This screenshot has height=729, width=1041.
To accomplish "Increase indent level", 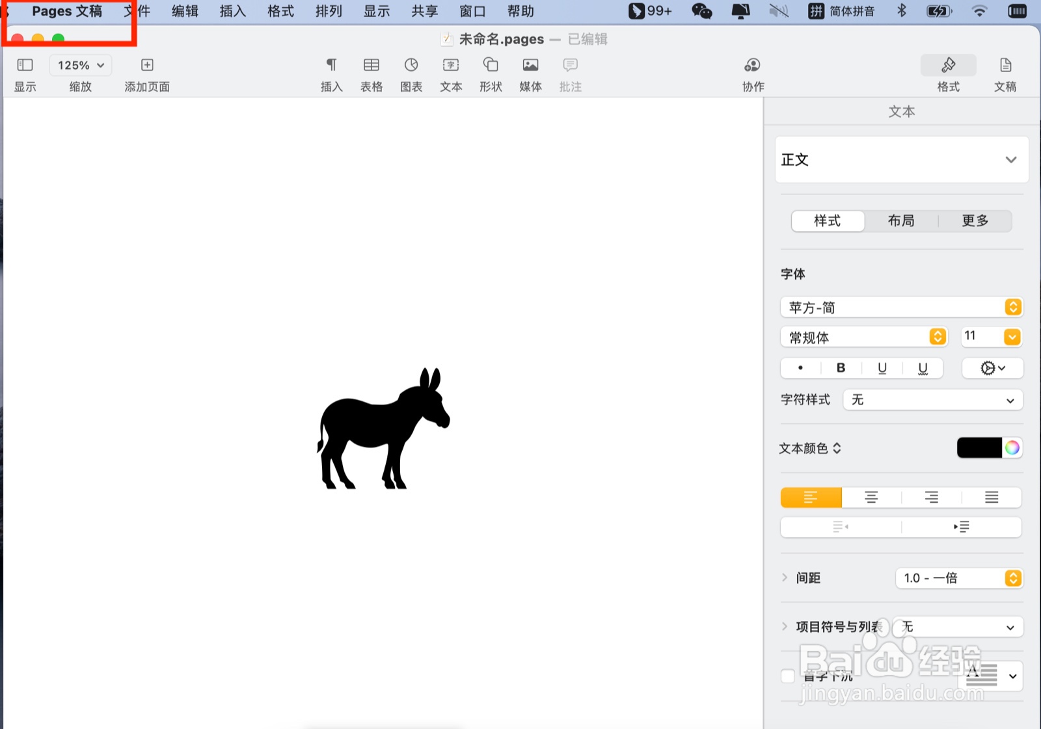I will [962, 527].
